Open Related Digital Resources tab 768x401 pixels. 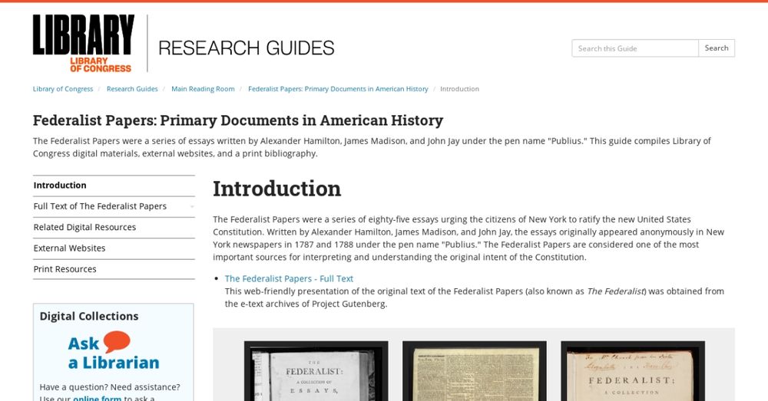(114, 228)
